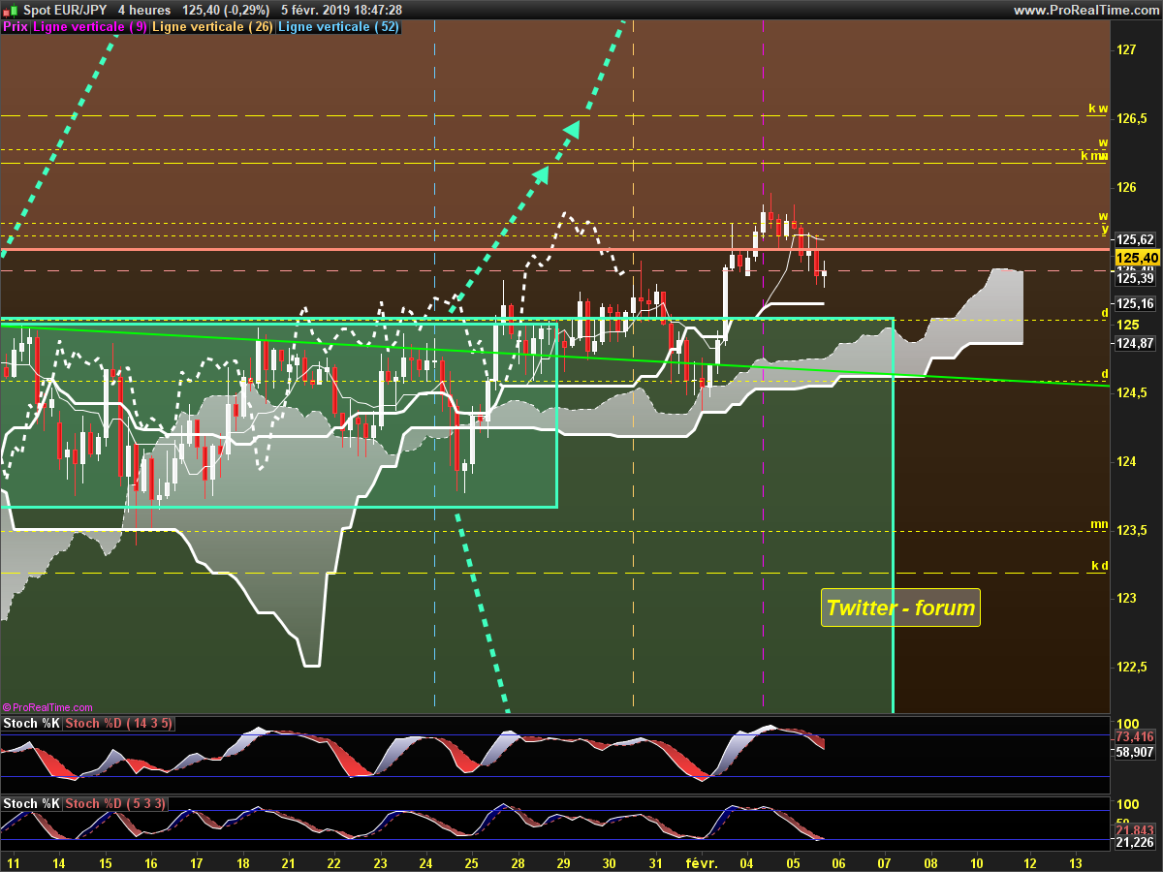This screenshot has height=872, width=1163.
Task: Click the yellow 125,40 current price tag
Action: tap(1136, 258)
